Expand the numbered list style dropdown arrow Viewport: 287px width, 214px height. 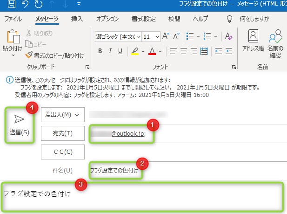[x=216, y=36]
